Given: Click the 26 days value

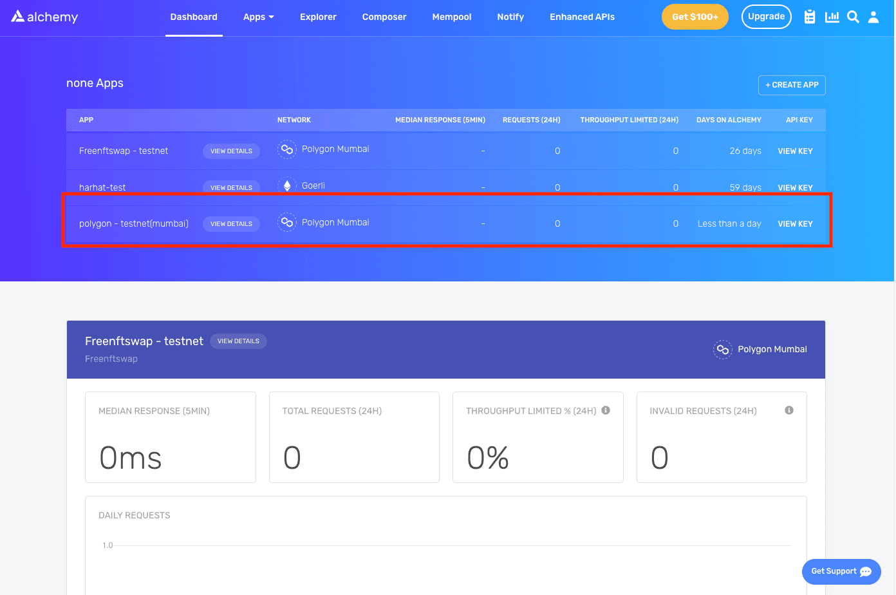Looking at the screenshot, I should pos(745,151).
